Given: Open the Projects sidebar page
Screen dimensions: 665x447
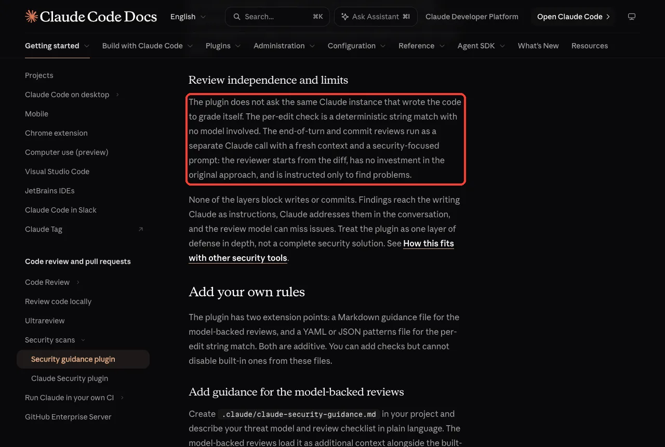Looking at the screenshot, I should pos(39,75).
